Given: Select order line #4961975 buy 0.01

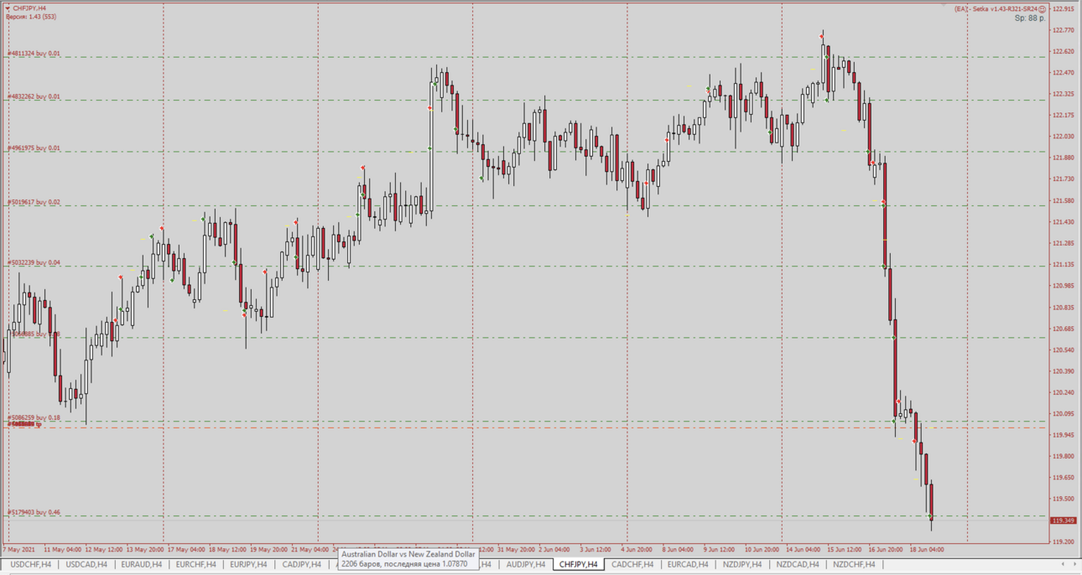Looking at the screenshot, I should coord(34,148).
